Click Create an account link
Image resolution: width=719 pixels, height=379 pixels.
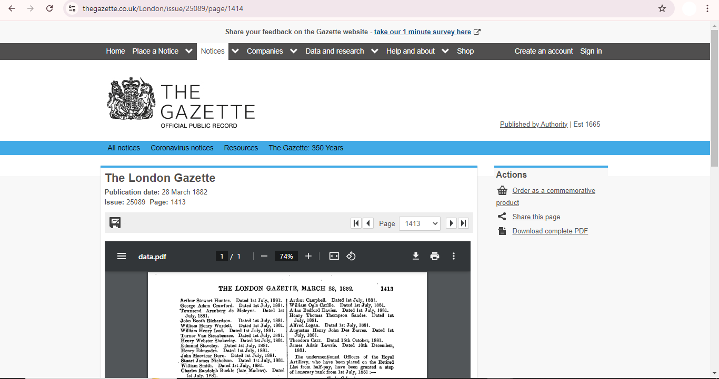point(544,51)
